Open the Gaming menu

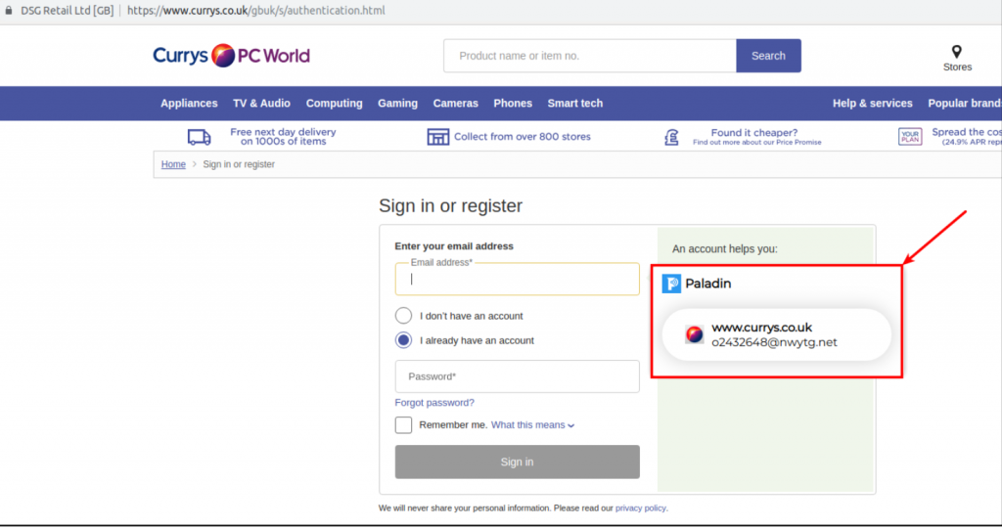tap(397, 104)
